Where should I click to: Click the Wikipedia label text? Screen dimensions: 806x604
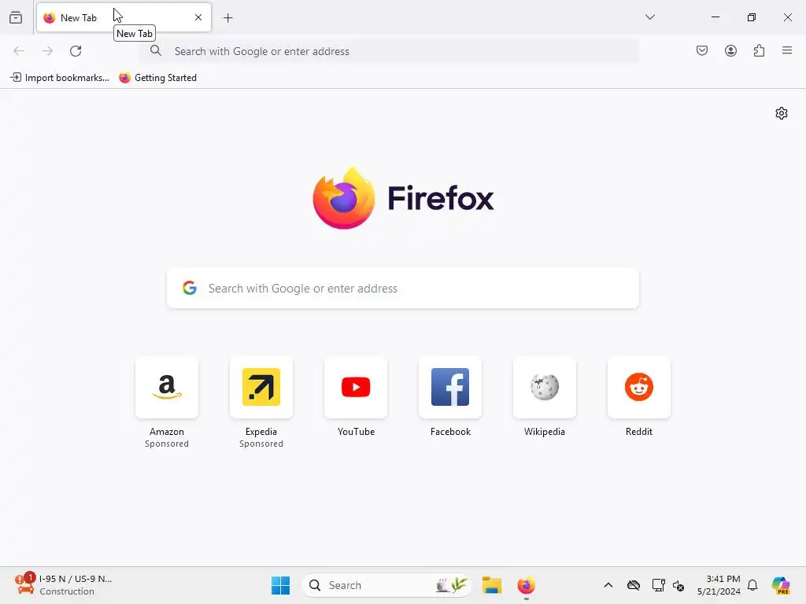coord(545,432)
